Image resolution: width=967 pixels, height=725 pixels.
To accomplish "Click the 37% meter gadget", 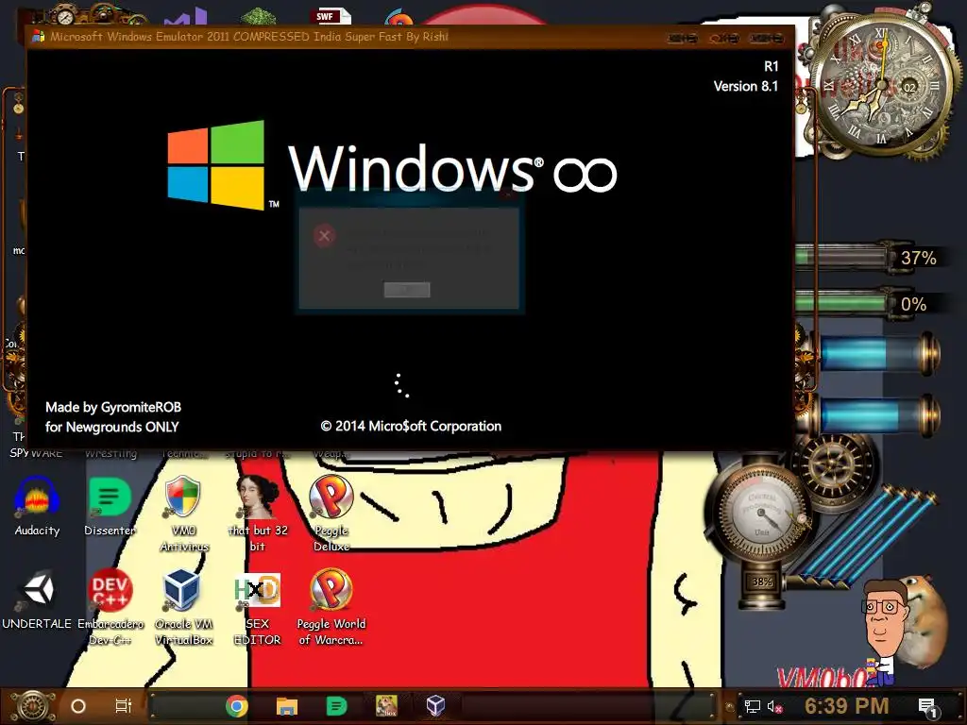I will pos(870,257).
